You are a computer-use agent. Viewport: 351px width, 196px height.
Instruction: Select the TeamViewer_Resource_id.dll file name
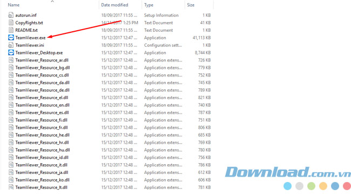coord(42,157)
